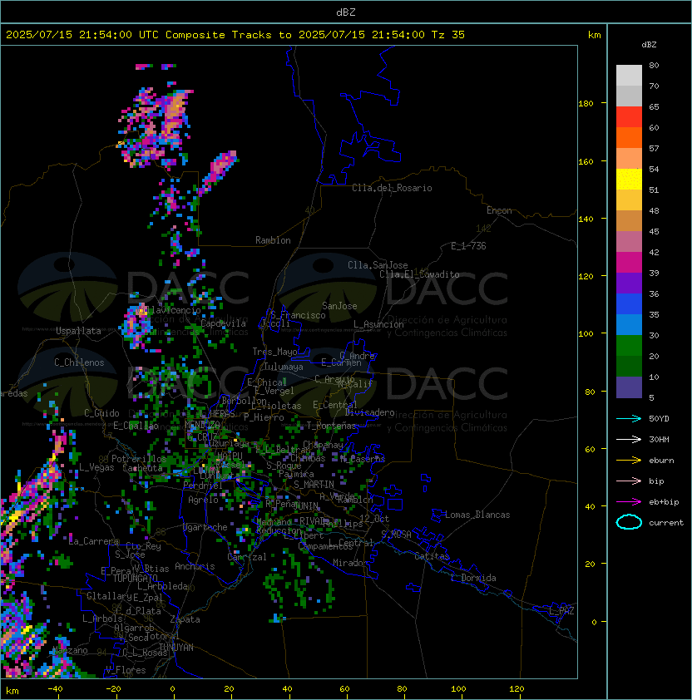Click the 'Ugarteche' map label
The height and width of the screenshot is (700, 692).
(x=205, y=527)
